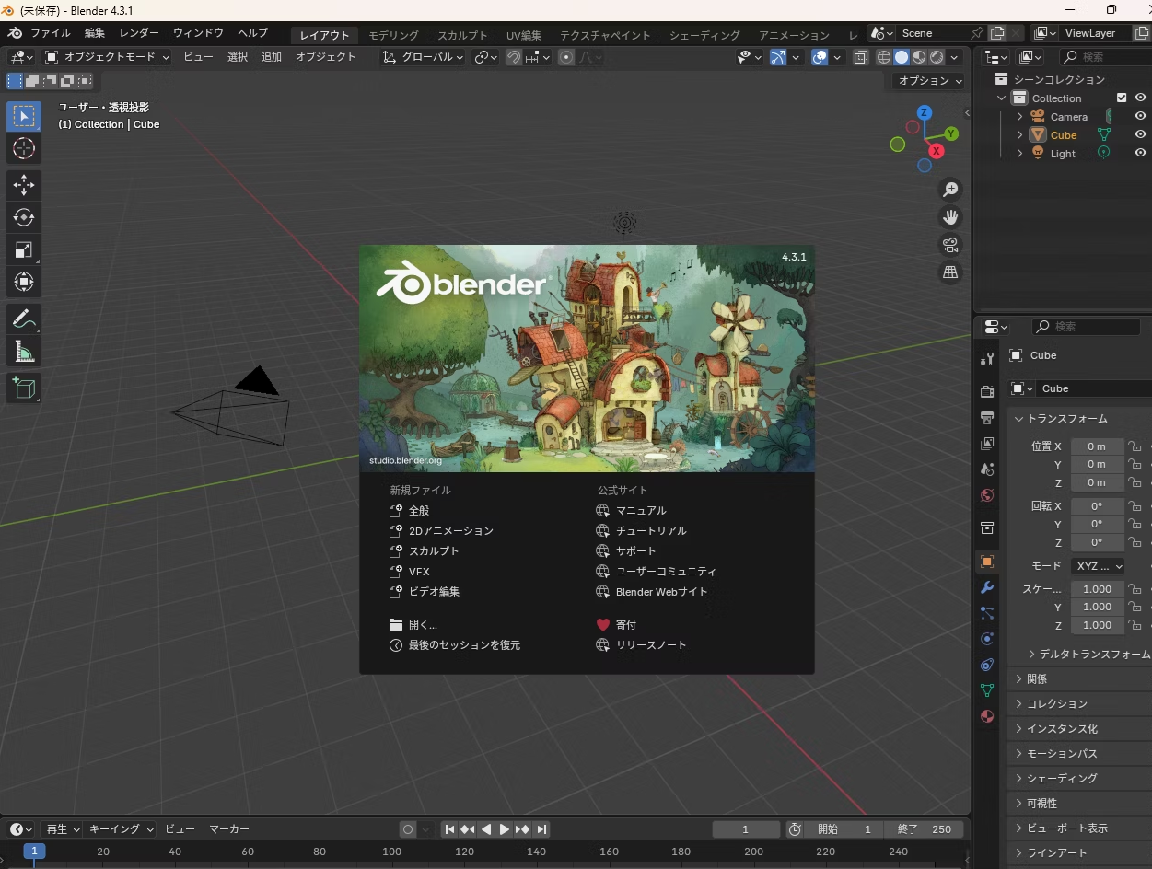
Task: Click the timeline 終了 250 frame field
Action: [924, 829]
